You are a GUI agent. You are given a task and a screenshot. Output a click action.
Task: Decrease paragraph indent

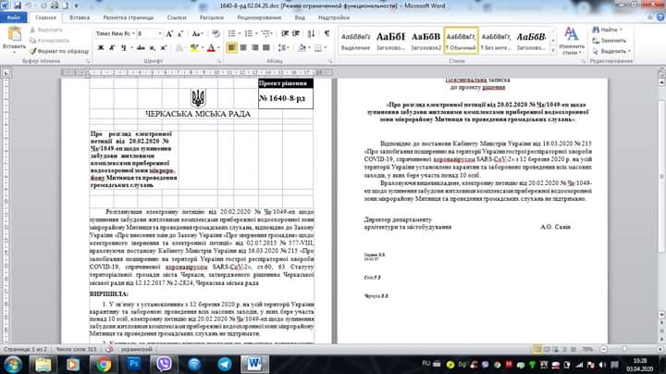coord(285,33)
